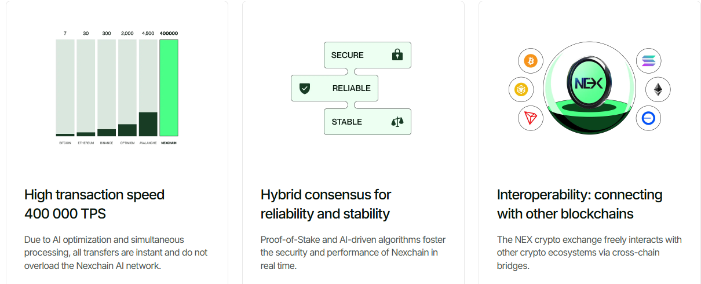Click the "High transaction speed 400 000 TPS" heading
This screenshot has width=701, height=284.
[x=94, y=204]
